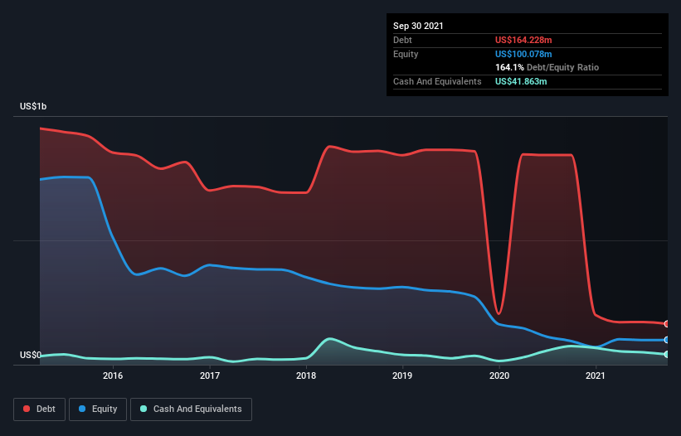Toggle the Cash And Equivalents legend button
Screen dimensions: 681x436
pyautogui.click(x=191, y=409)
